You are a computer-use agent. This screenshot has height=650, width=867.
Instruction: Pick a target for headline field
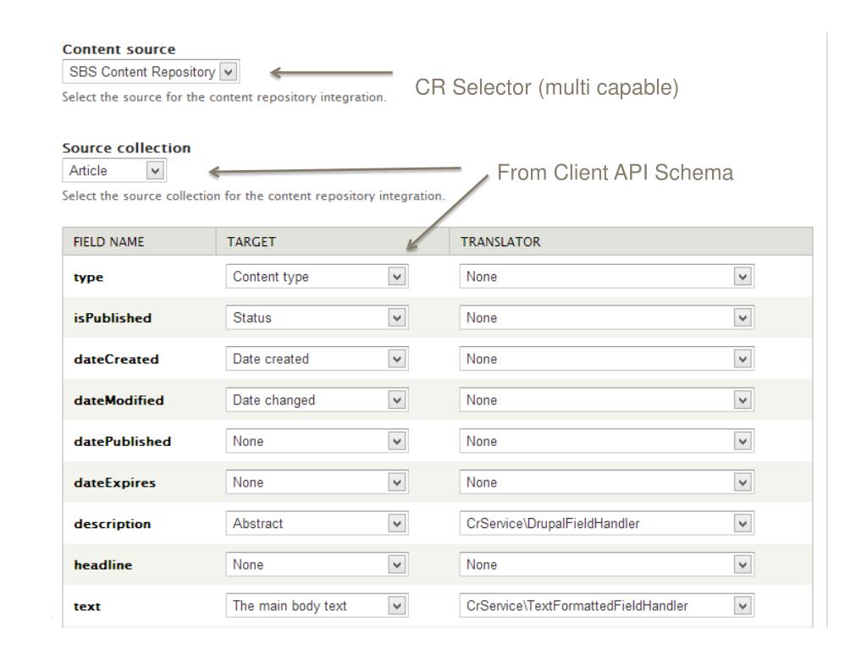[x=317, y=565]
